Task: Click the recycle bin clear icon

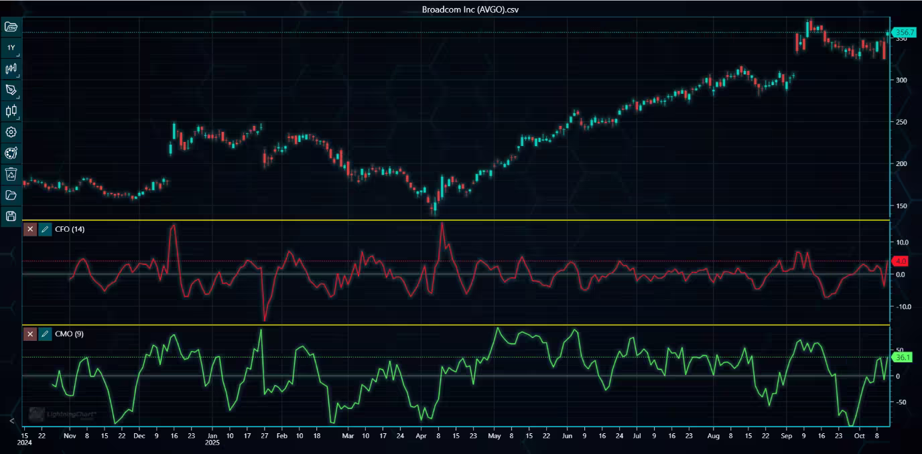Action: click(x=11, y=174)
